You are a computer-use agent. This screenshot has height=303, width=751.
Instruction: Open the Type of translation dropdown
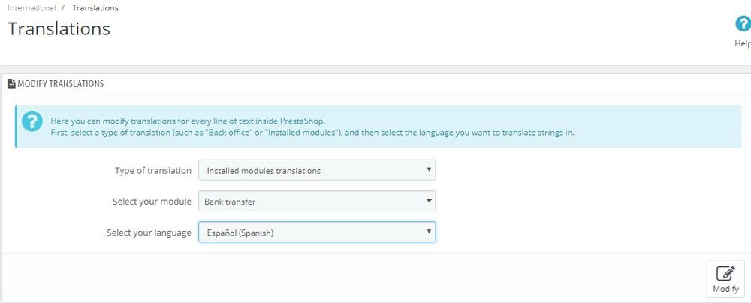point(316,170)
